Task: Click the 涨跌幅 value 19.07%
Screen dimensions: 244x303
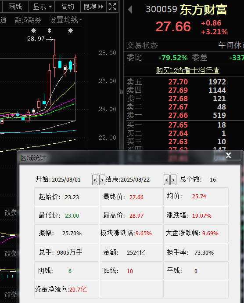Action: [202, 215]
